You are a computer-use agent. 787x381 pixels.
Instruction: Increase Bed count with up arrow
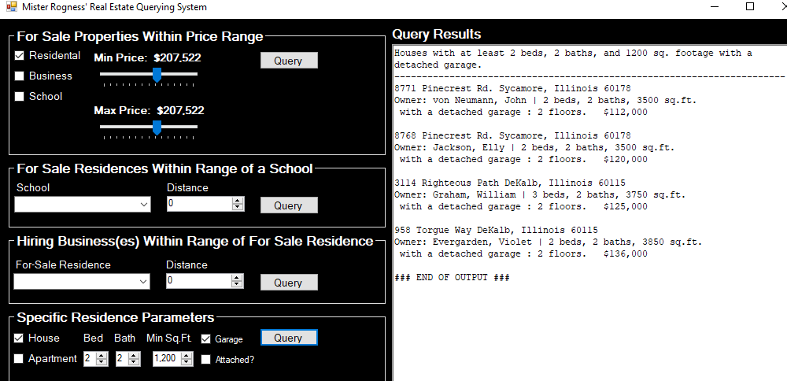[x=102, y=355]
